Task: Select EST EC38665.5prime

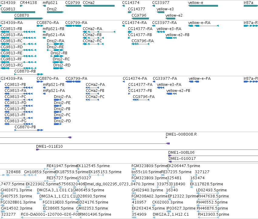Action: [x=44, y=211]
